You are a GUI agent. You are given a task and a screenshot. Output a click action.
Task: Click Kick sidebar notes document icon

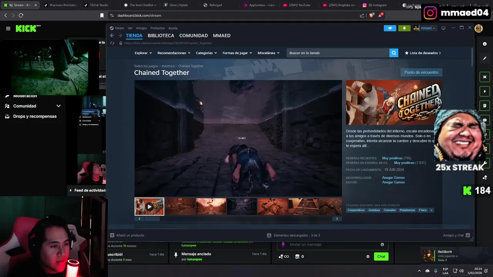click(485, 106)
